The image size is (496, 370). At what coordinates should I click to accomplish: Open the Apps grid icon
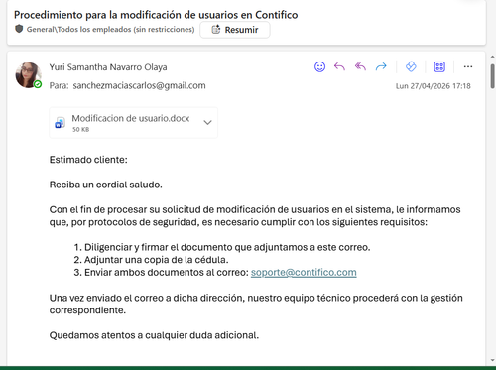pos(439,66)
